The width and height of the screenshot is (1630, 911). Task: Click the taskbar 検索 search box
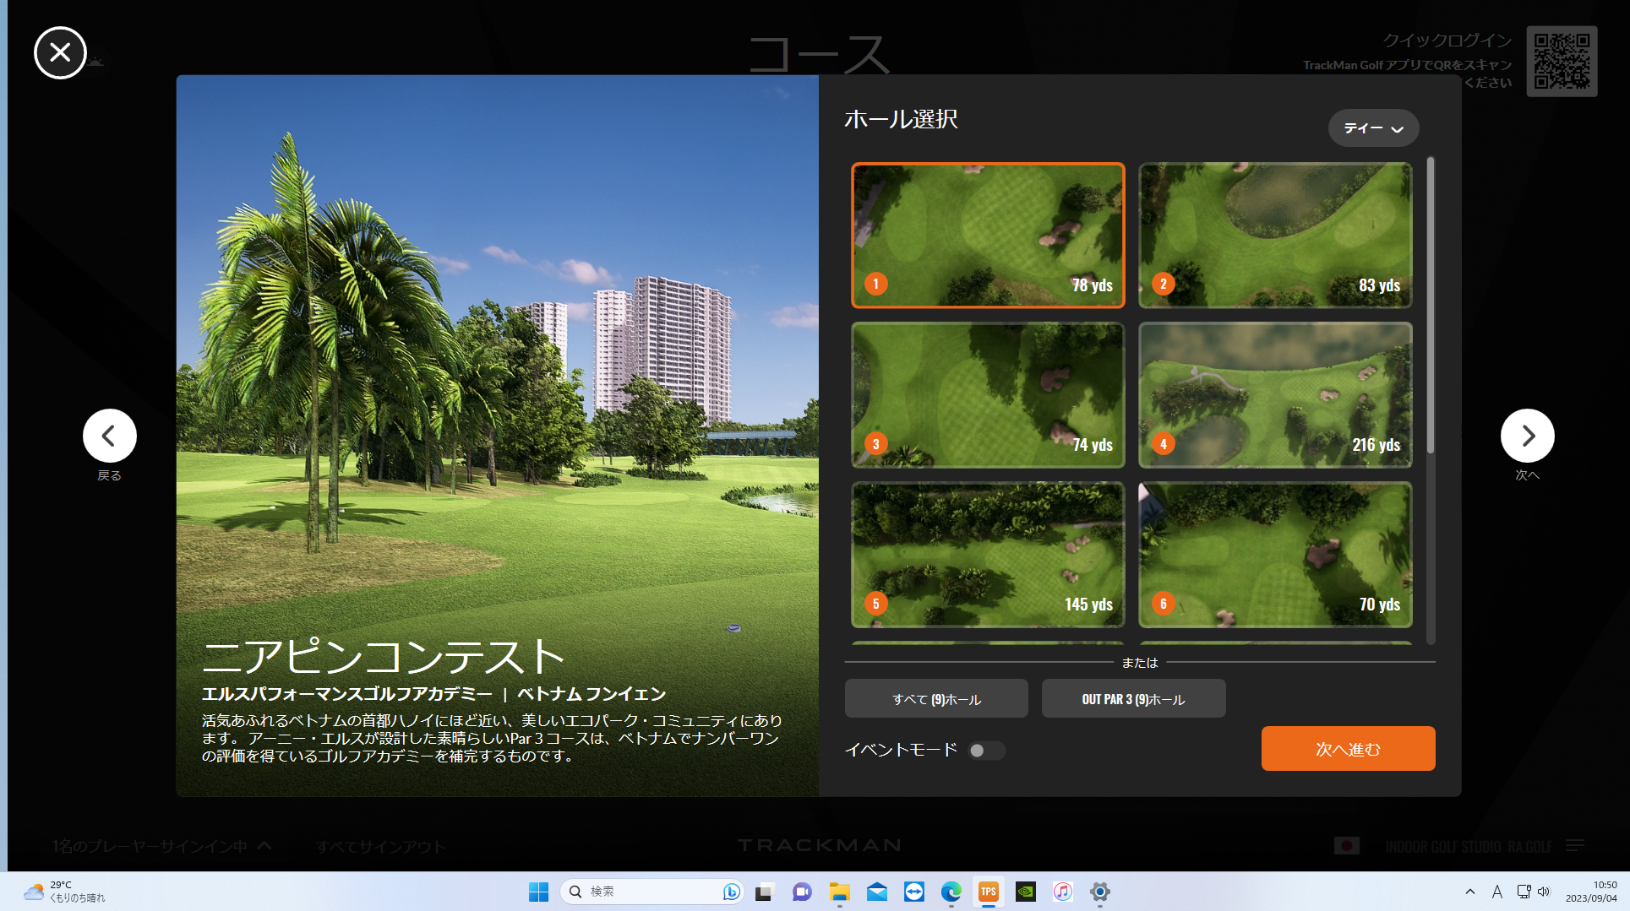(x=651, y=892)
